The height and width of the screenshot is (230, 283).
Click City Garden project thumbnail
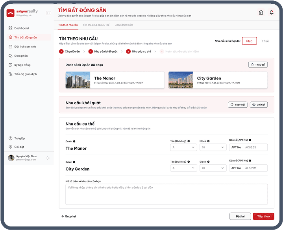[x=181, y=80]
